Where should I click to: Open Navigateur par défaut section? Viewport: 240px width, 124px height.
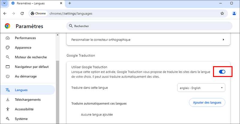pyautogui.click(x=28, y=67)
